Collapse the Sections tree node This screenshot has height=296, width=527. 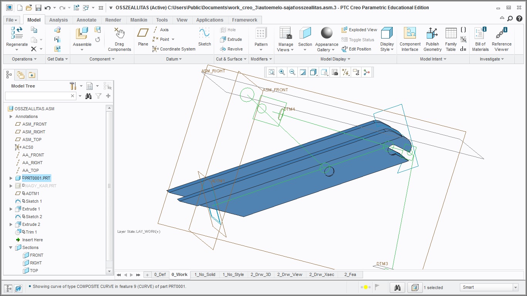click(11, 247)
